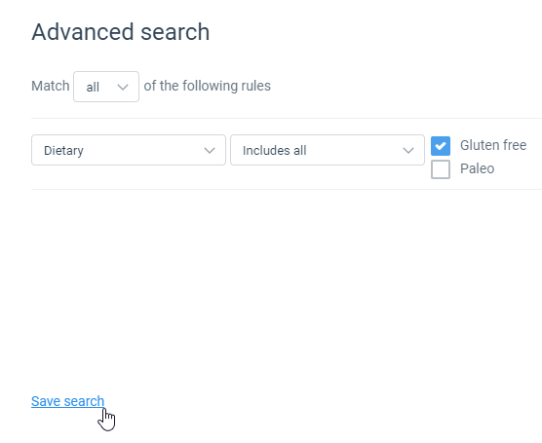Click the "Advanced search" page heading
542x443 pixels.
click(x=121, y=32)
